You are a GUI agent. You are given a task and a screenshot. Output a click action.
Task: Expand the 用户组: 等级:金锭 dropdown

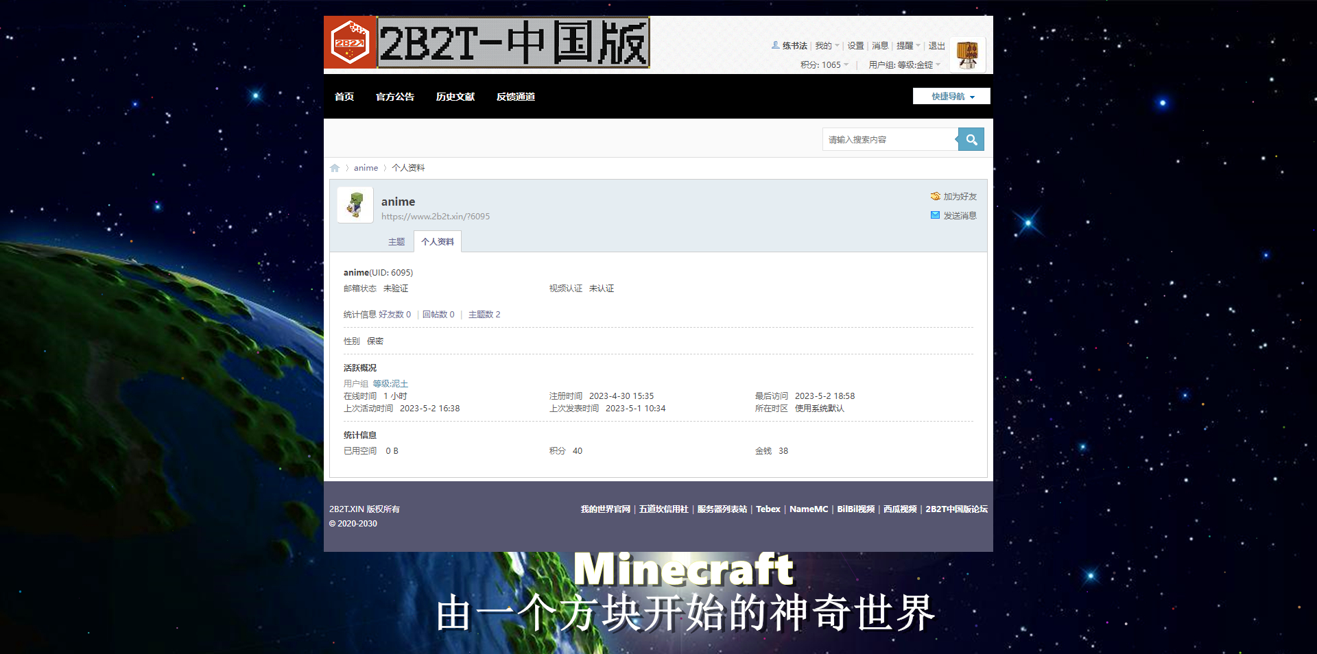[x=904, y=65]
